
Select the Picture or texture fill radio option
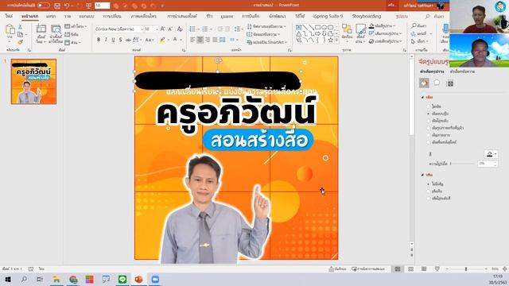[x=428, y=128]
